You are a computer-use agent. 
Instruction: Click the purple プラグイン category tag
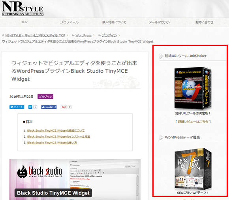(x=45, y=96)
